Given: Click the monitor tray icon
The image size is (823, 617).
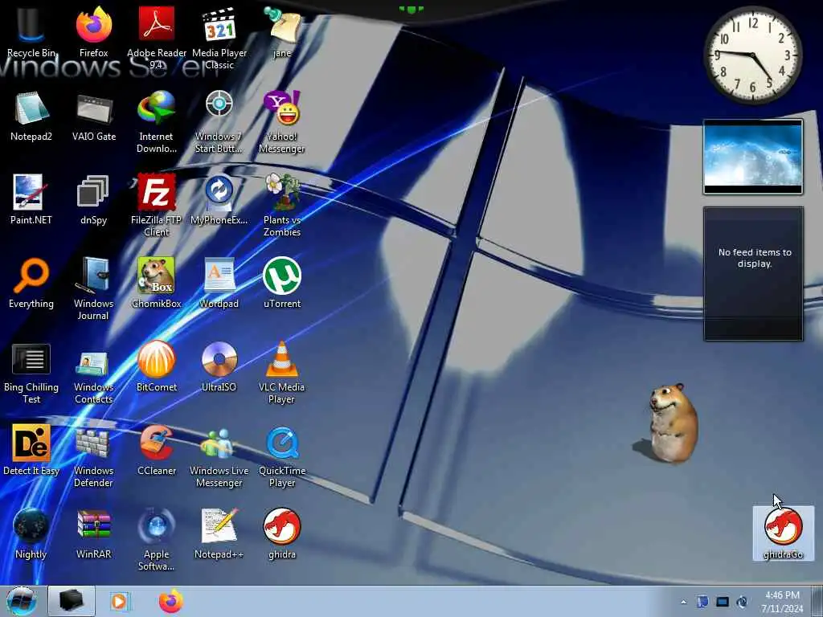Looking at the screenshot, I should [x=723, y=602].
